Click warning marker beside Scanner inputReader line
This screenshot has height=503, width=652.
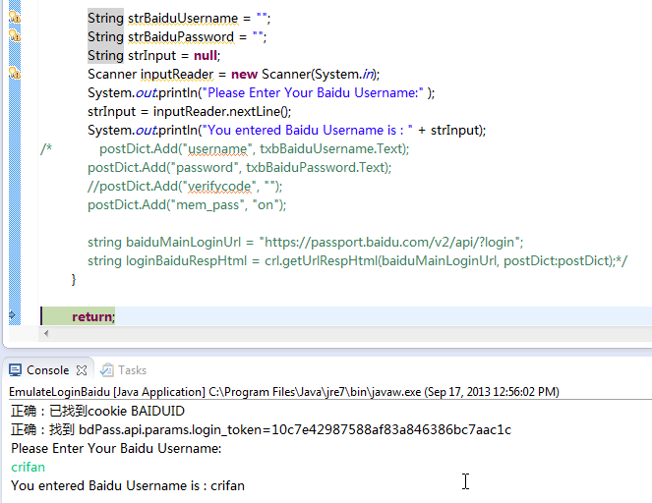pos(15,74)
